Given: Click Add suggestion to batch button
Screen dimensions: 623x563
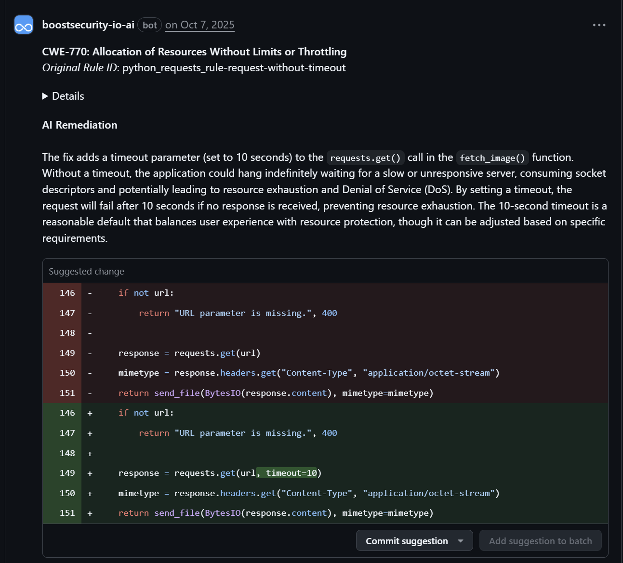Looking at the screenshot, I should click(540, 541).
